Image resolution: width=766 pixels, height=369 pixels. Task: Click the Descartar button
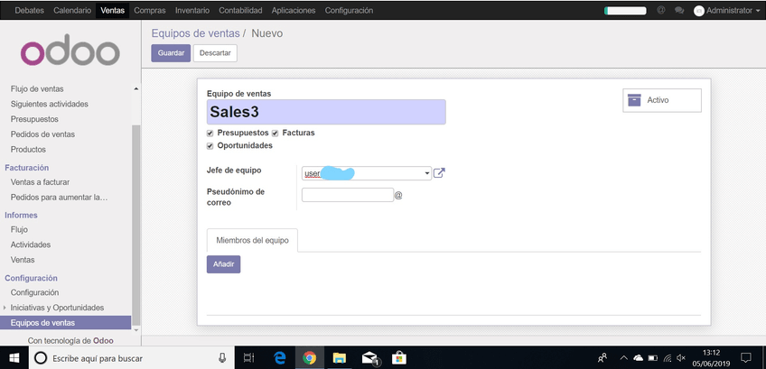215,53
